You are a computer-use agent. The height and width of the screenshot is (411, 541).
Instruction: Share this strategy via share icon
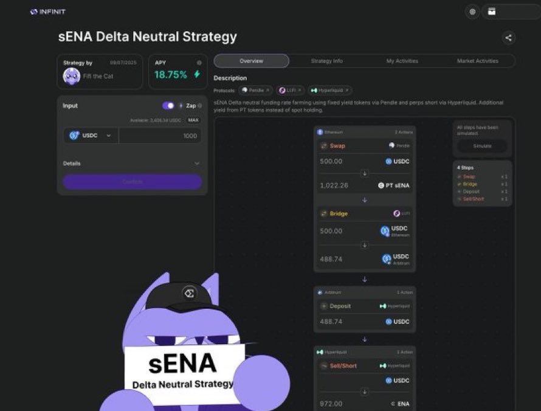[x=508, y=38]
